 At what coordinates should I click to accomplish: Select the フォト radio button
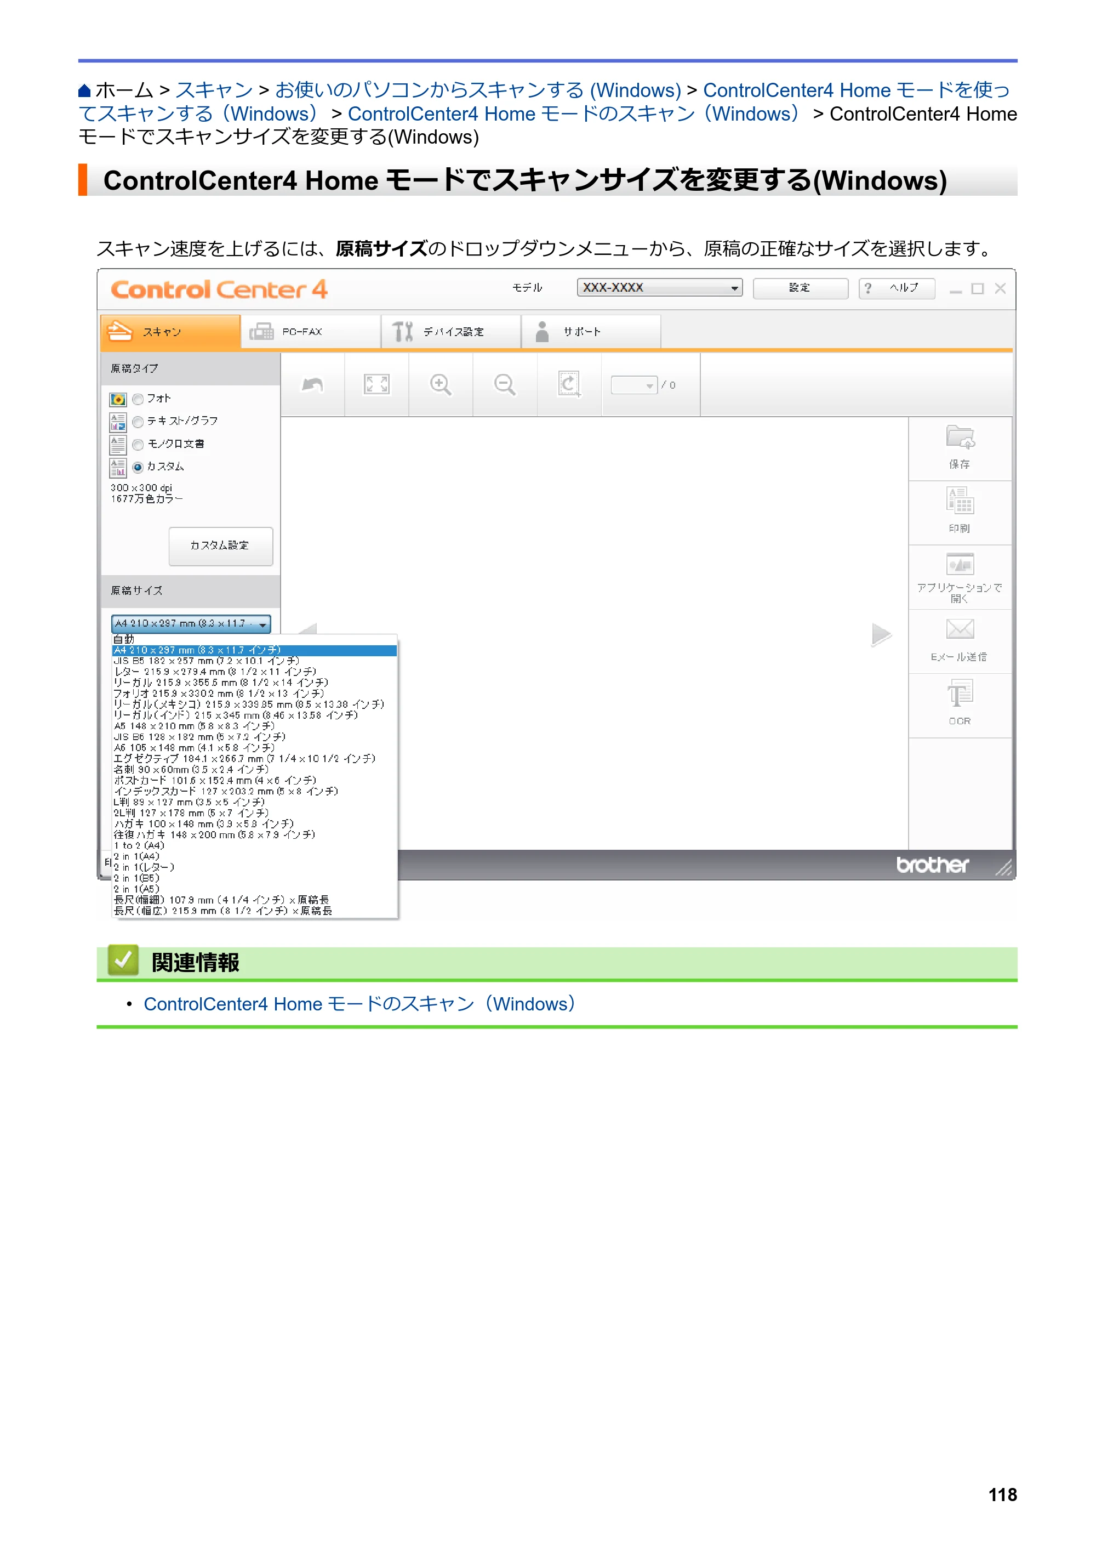[x=138, y=399]
